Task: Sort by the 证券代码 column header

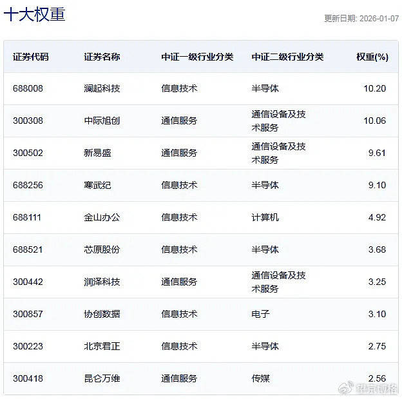Action: pos(30,57)
